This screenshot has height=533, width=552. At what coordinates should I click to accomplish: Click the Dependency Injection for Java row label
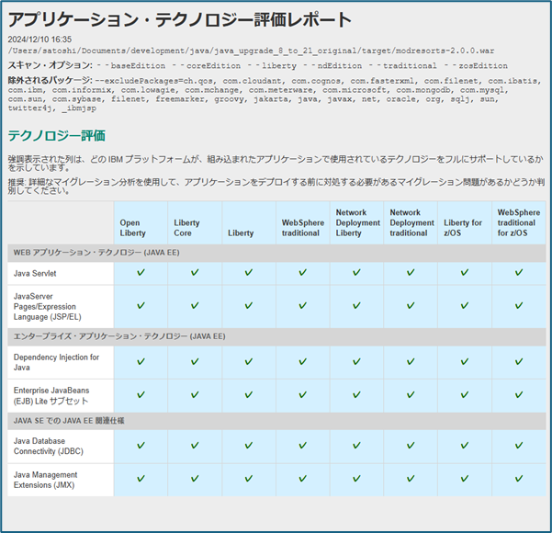tap(56, 362)
